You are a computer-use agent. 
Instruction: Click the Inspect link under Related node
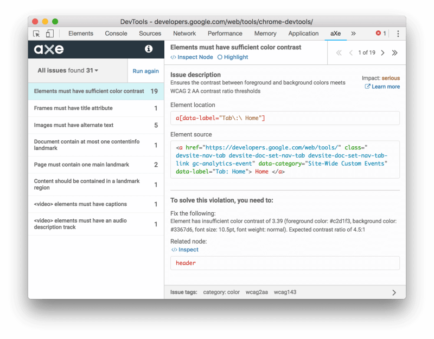tap(184, 250)
